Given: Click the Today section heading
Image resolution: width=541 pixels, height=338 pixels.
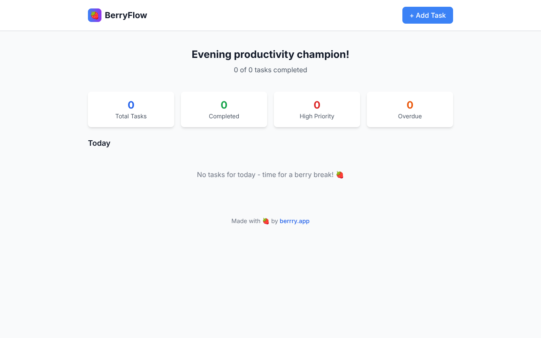Looking at the screenshot, I should (99, 143).
